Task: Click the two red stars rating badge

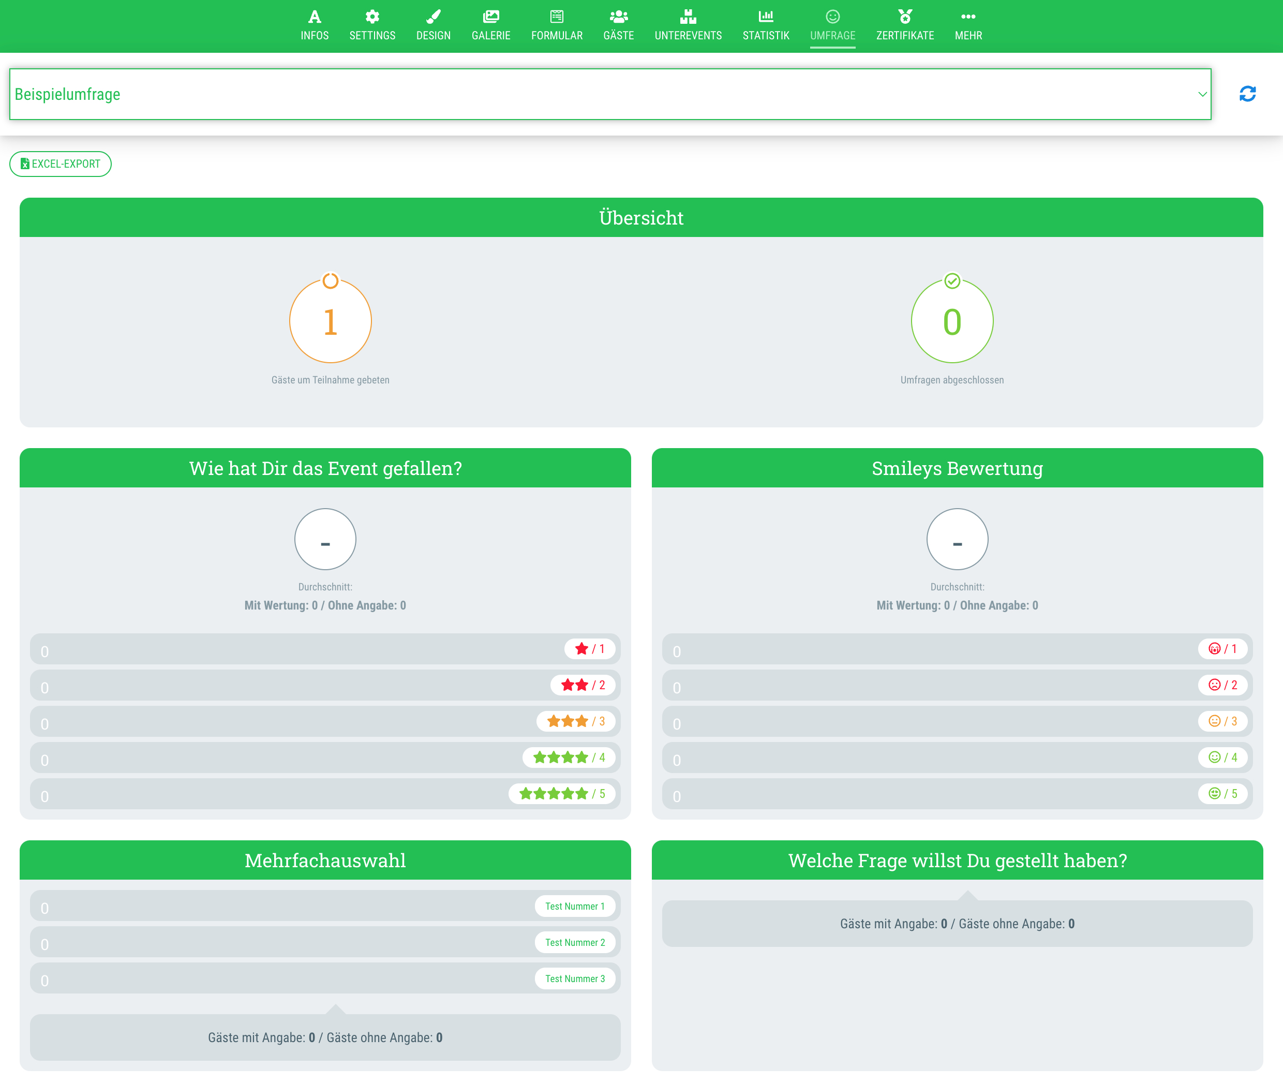Action: (583, 685)
